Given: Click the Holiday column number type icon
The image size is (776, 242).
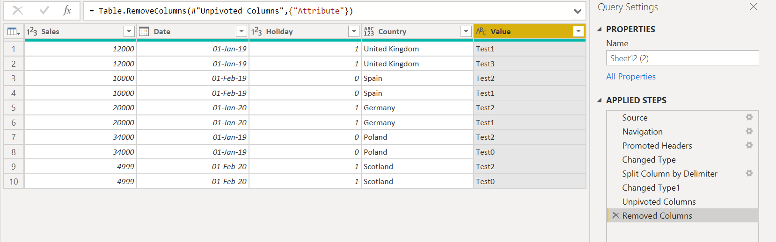Looking at the screenshot, I should click(256, 31).
